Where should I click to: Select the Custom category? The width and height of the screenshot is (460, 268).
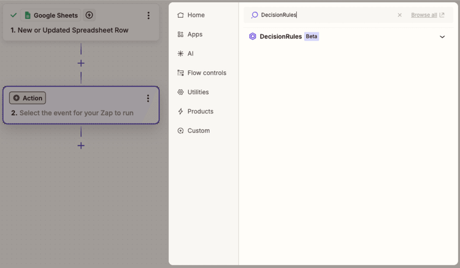tap(198, 131)
